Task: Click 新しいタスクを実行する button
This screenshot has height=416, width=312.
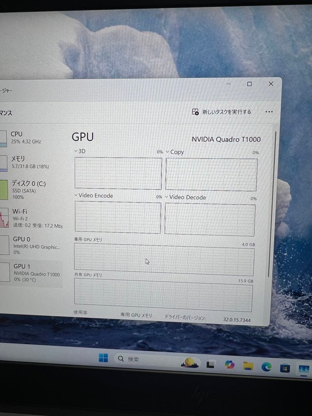Action: [221, 112]
